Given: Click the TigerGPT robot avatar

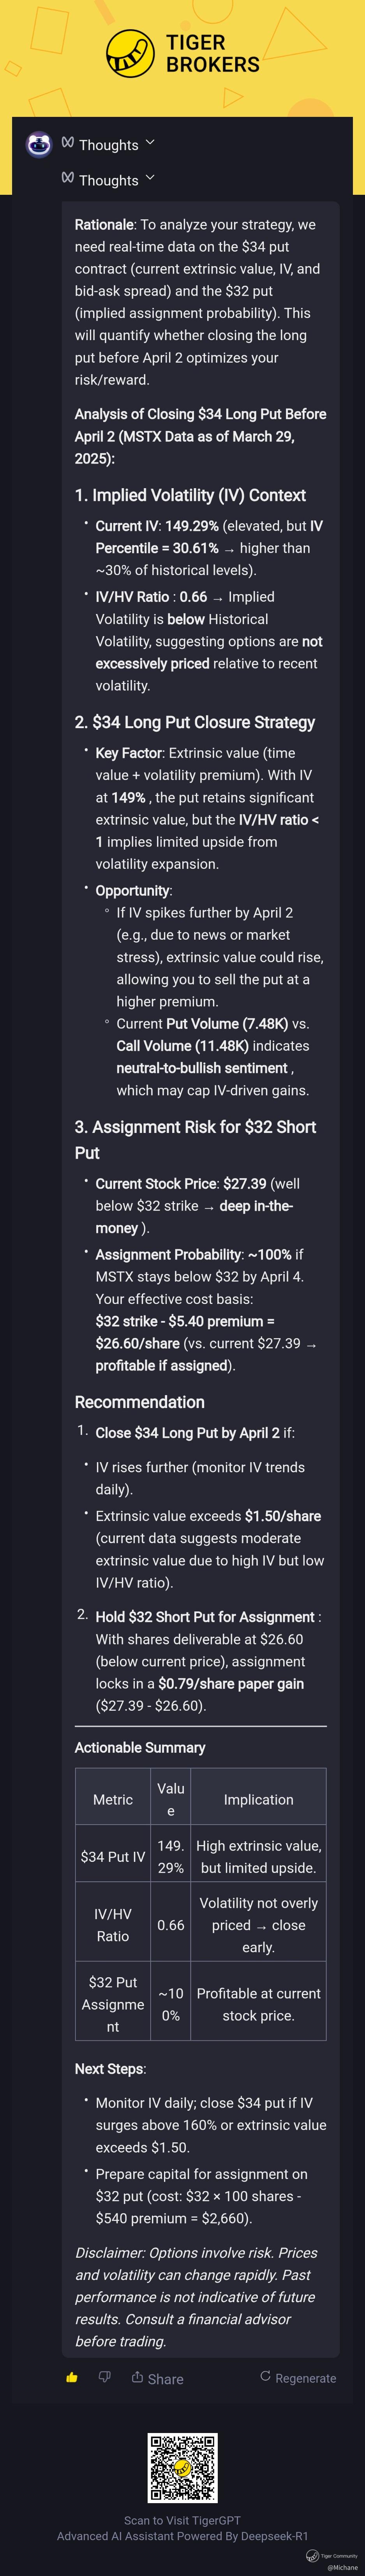Looking at the screenshot, I should 39,145.
